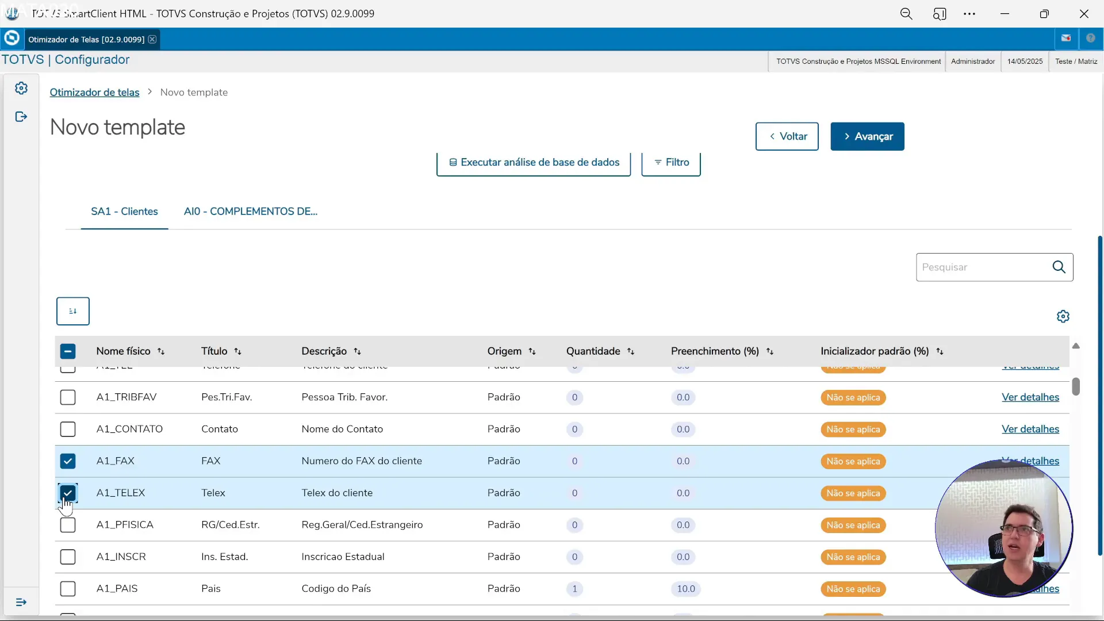Close the Otimizador de Telas tab
1104x621 pixels.
coord(152,39)
